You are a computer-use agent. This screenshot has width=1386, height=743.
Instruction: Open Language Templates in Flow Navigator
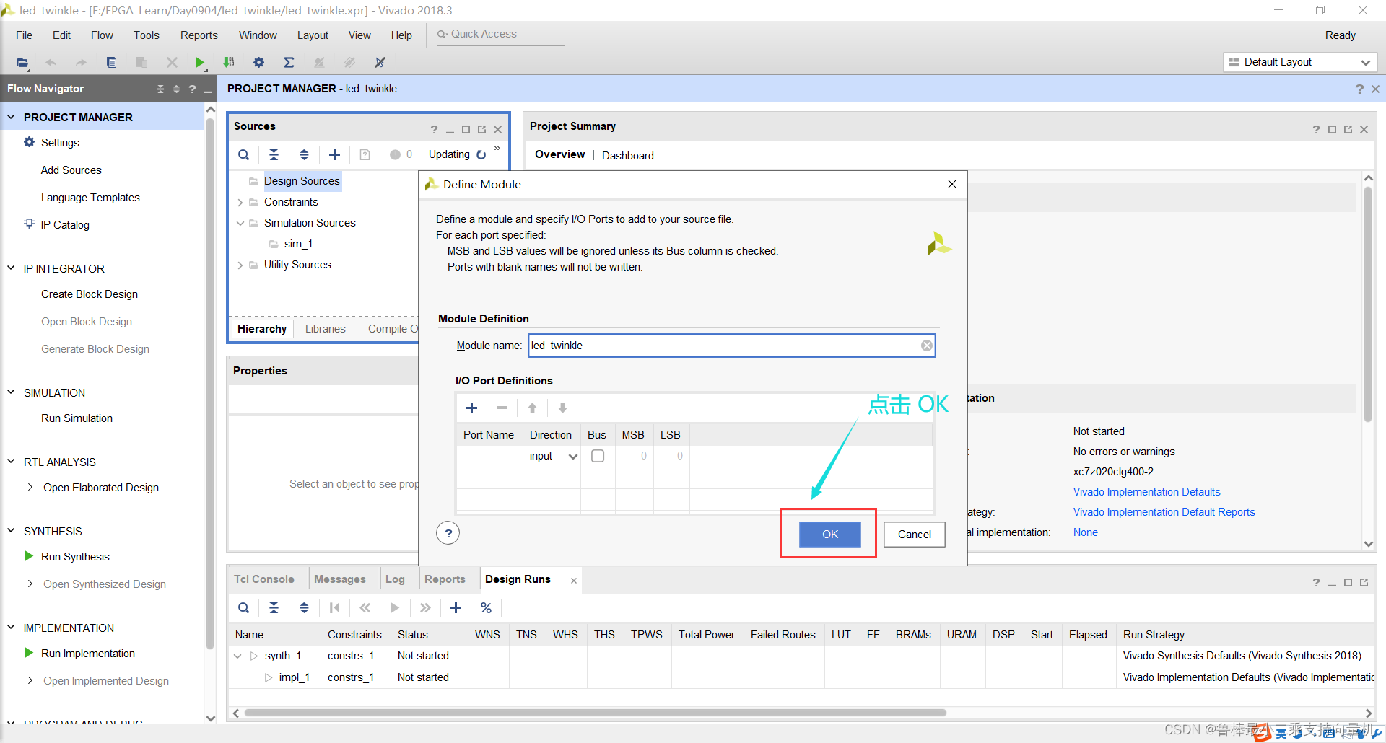pyautogui.click(x=90, y=198)
